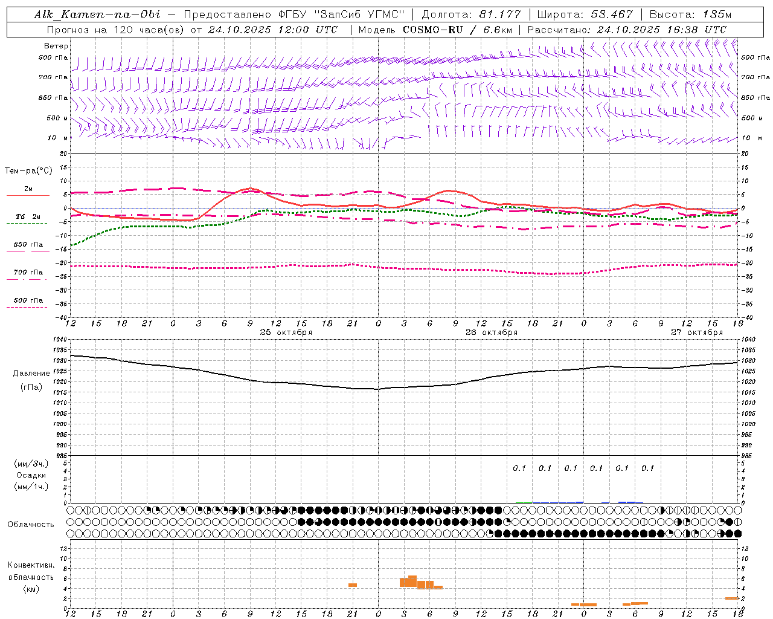
Task: Click the model label COSMO-RU / 6.6км
Action: point(458,30)
